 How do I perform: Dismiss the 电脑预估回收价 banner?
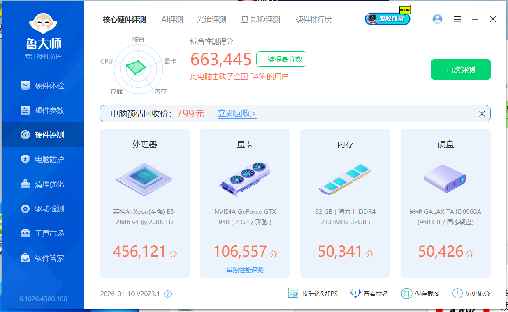pyautogui.click(x=482, y=114)
